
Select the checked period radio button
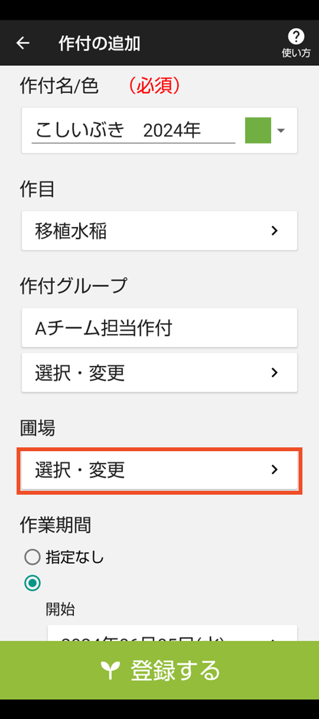pos(33,584)
